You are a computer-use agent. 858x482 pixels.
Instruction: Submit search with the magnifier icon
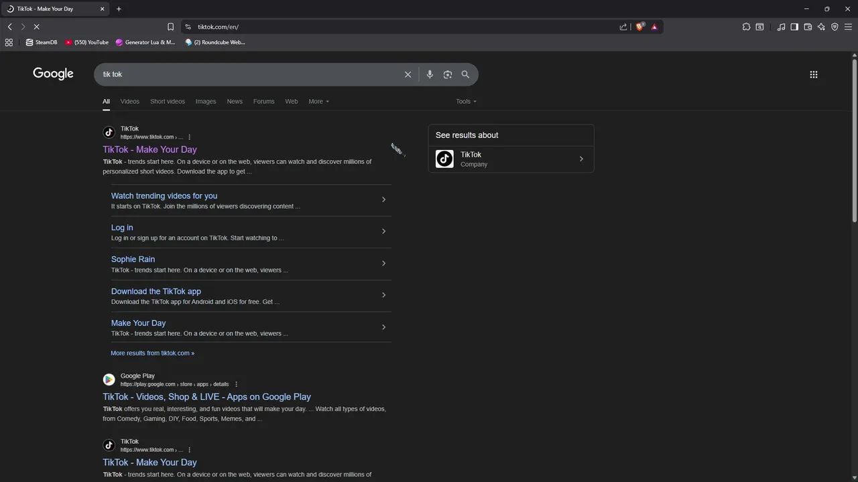[x=465, y=74]
